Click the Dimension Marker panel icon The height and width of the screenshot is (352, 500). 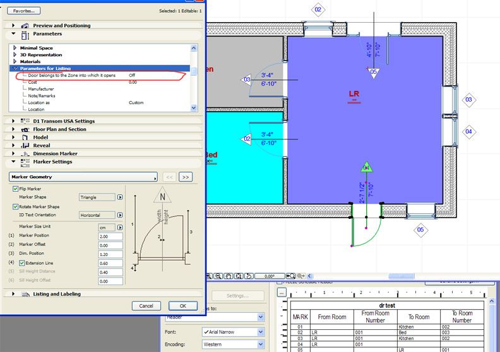(x=25, y=154)
